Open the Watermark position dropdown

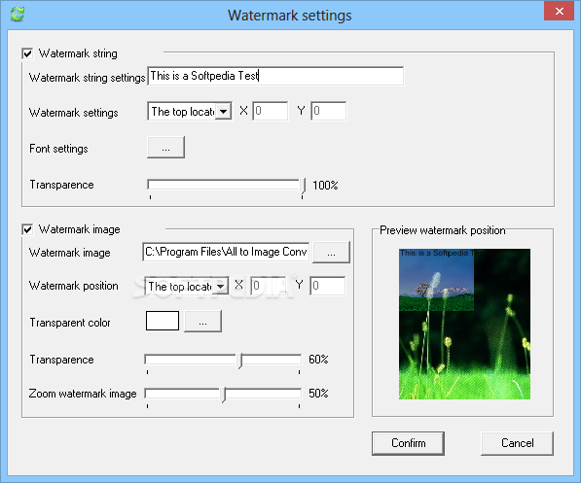[x=221, y=286]
